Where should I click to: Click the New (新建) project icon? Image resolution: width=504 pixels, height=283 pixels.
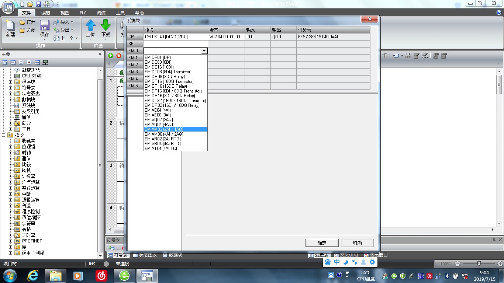pyautogui.click(x=11, y=26)
